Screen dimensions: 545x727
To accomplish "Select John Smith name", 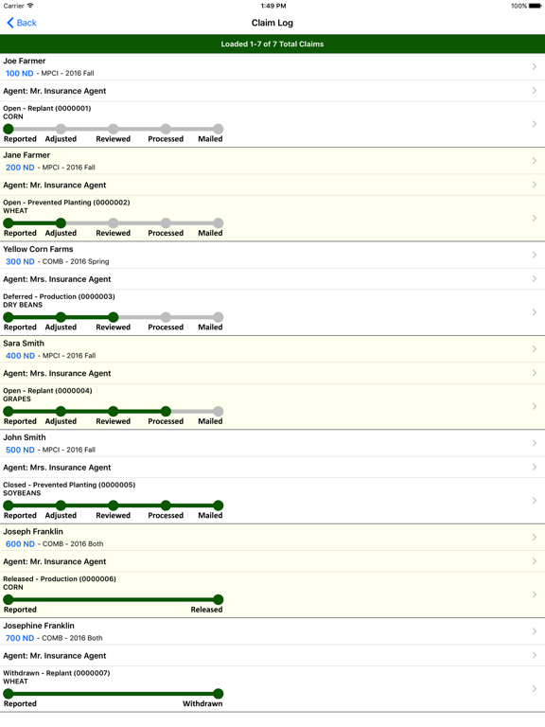I will (x=25, y=437).
